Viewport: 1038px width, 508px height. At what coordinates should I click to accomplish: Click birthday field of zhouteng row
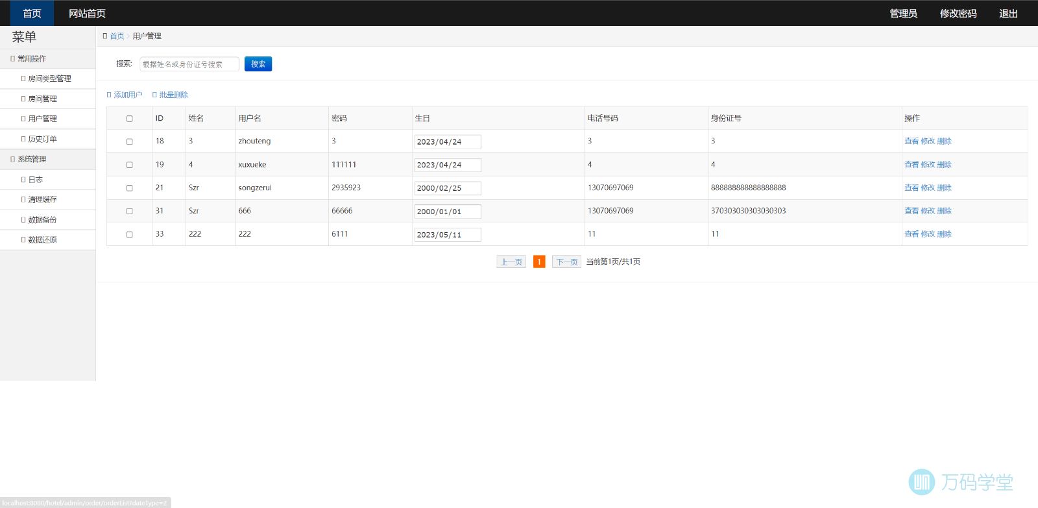(x=448, y=141)
